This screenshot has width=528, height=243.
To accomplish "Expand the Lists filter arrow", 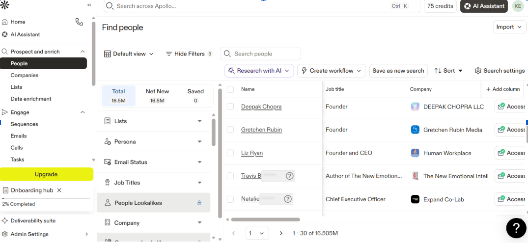I will click(200, 121).
